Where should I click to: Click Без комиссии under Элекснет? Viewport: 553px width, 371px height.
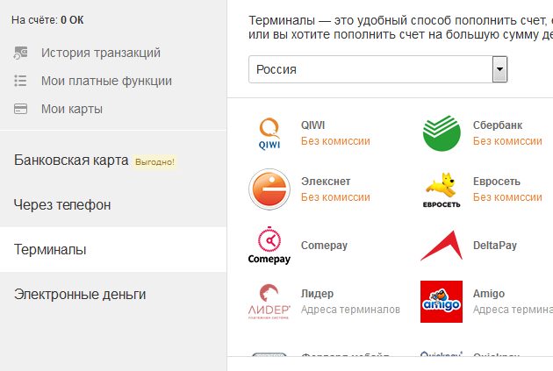(335, 197)
